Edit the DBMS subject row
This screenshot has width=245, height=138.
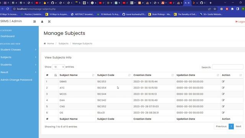pos(223,82)
